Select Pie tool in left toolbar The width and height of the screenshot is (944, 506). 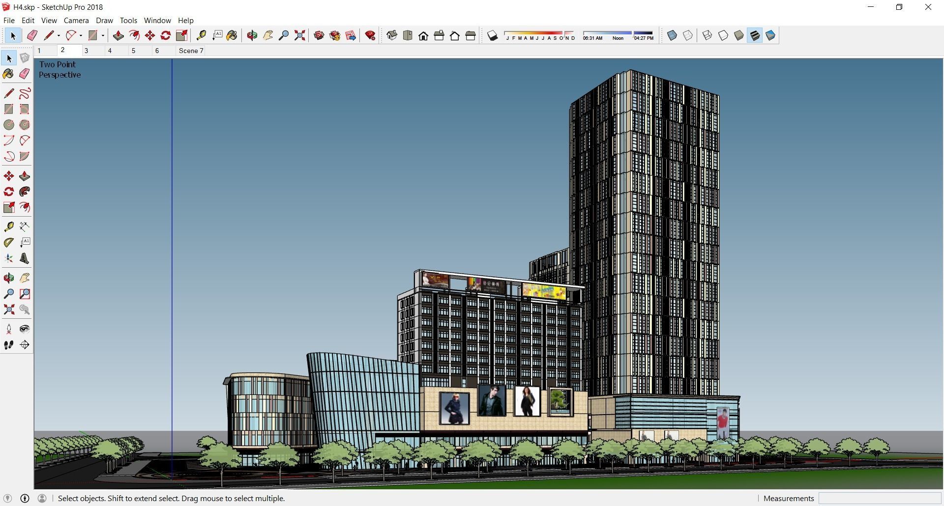(x=25, y=156)
